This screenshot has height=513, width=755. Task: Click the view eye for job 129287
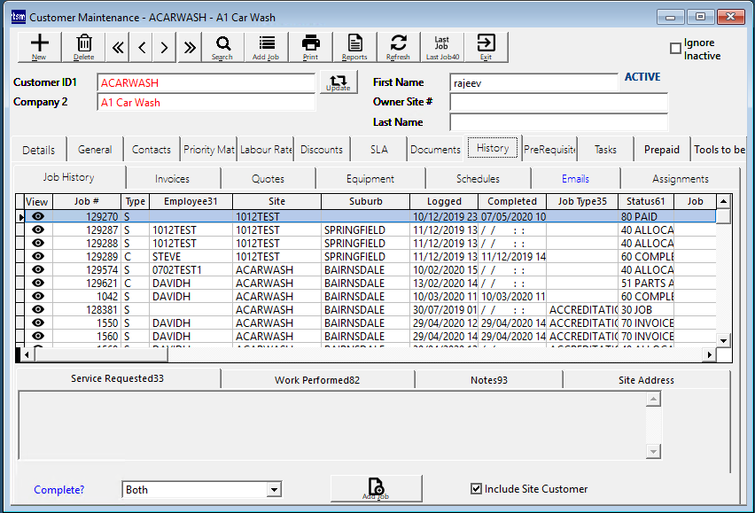pyautogui.click(x=37, y=230)
